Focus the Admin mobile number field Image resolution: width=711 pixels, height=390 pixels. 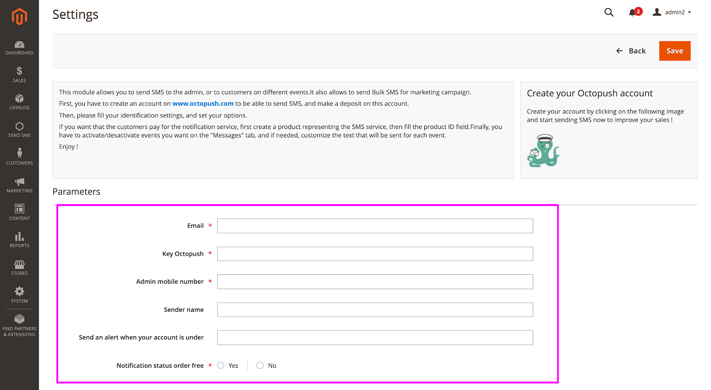click(375, 281)
